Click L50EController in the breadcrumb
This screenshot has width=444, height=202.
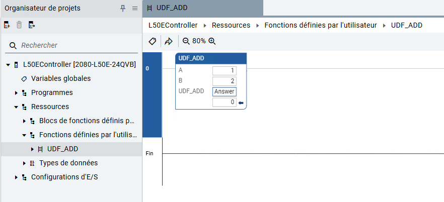tap(173, 26)
